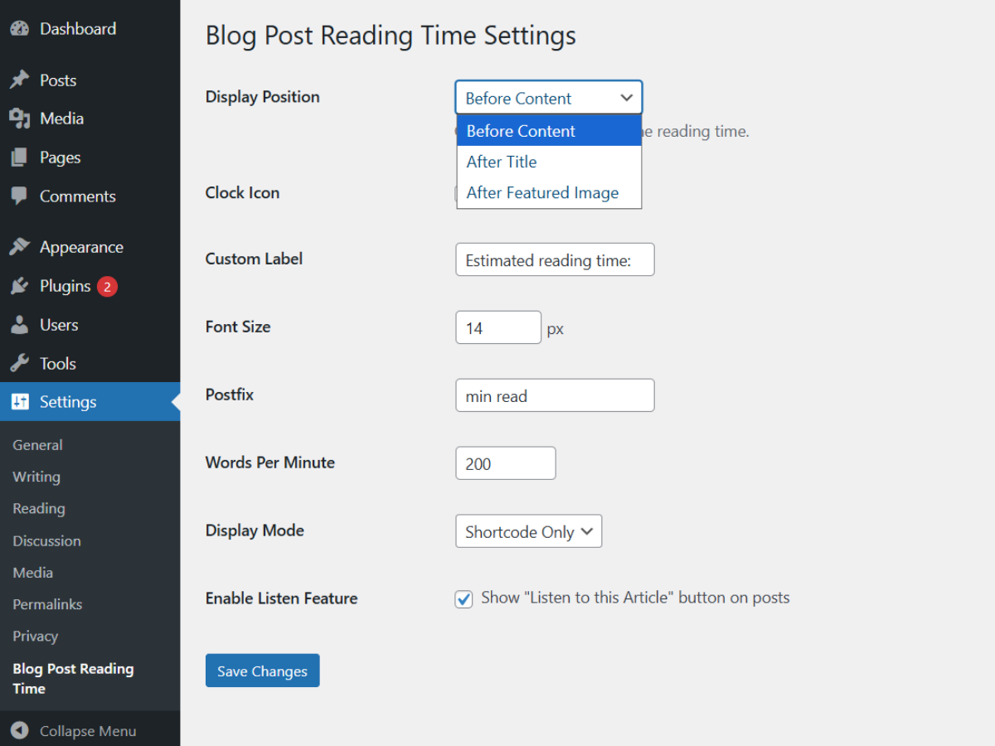
Task: Click the Plugins update count badge
Action: tap(107, 287)
